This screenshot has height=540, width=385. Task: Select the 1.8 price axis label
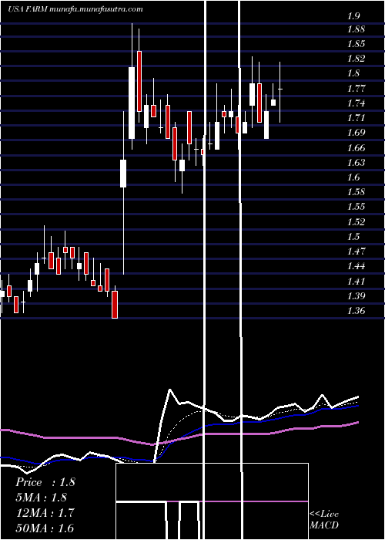tap(353, 73)
